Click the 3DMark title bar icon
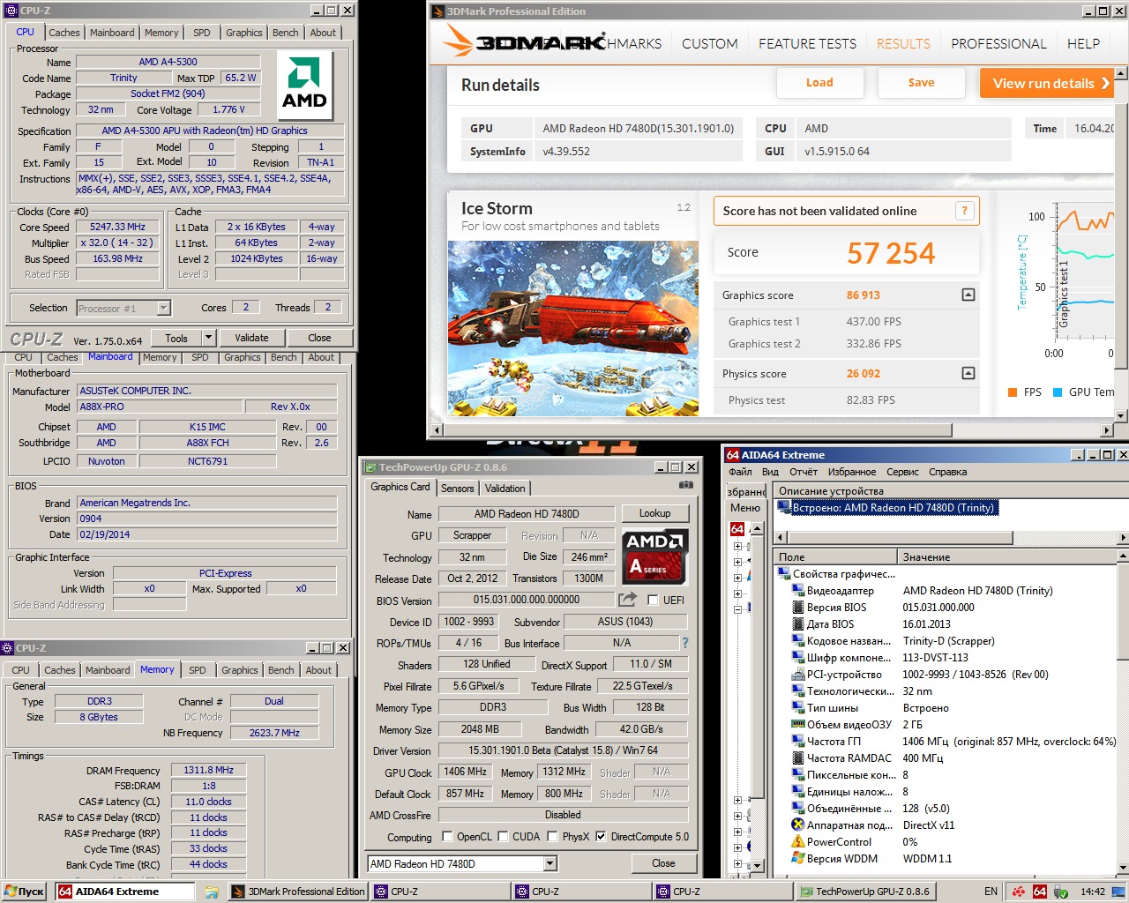 point(438,11)
